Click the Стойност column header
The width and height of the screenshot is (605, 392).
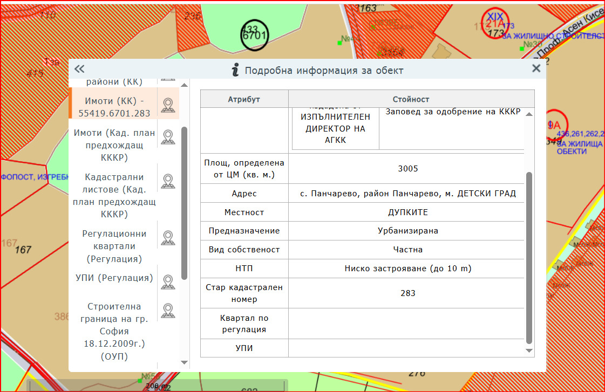tap(411, 99)
